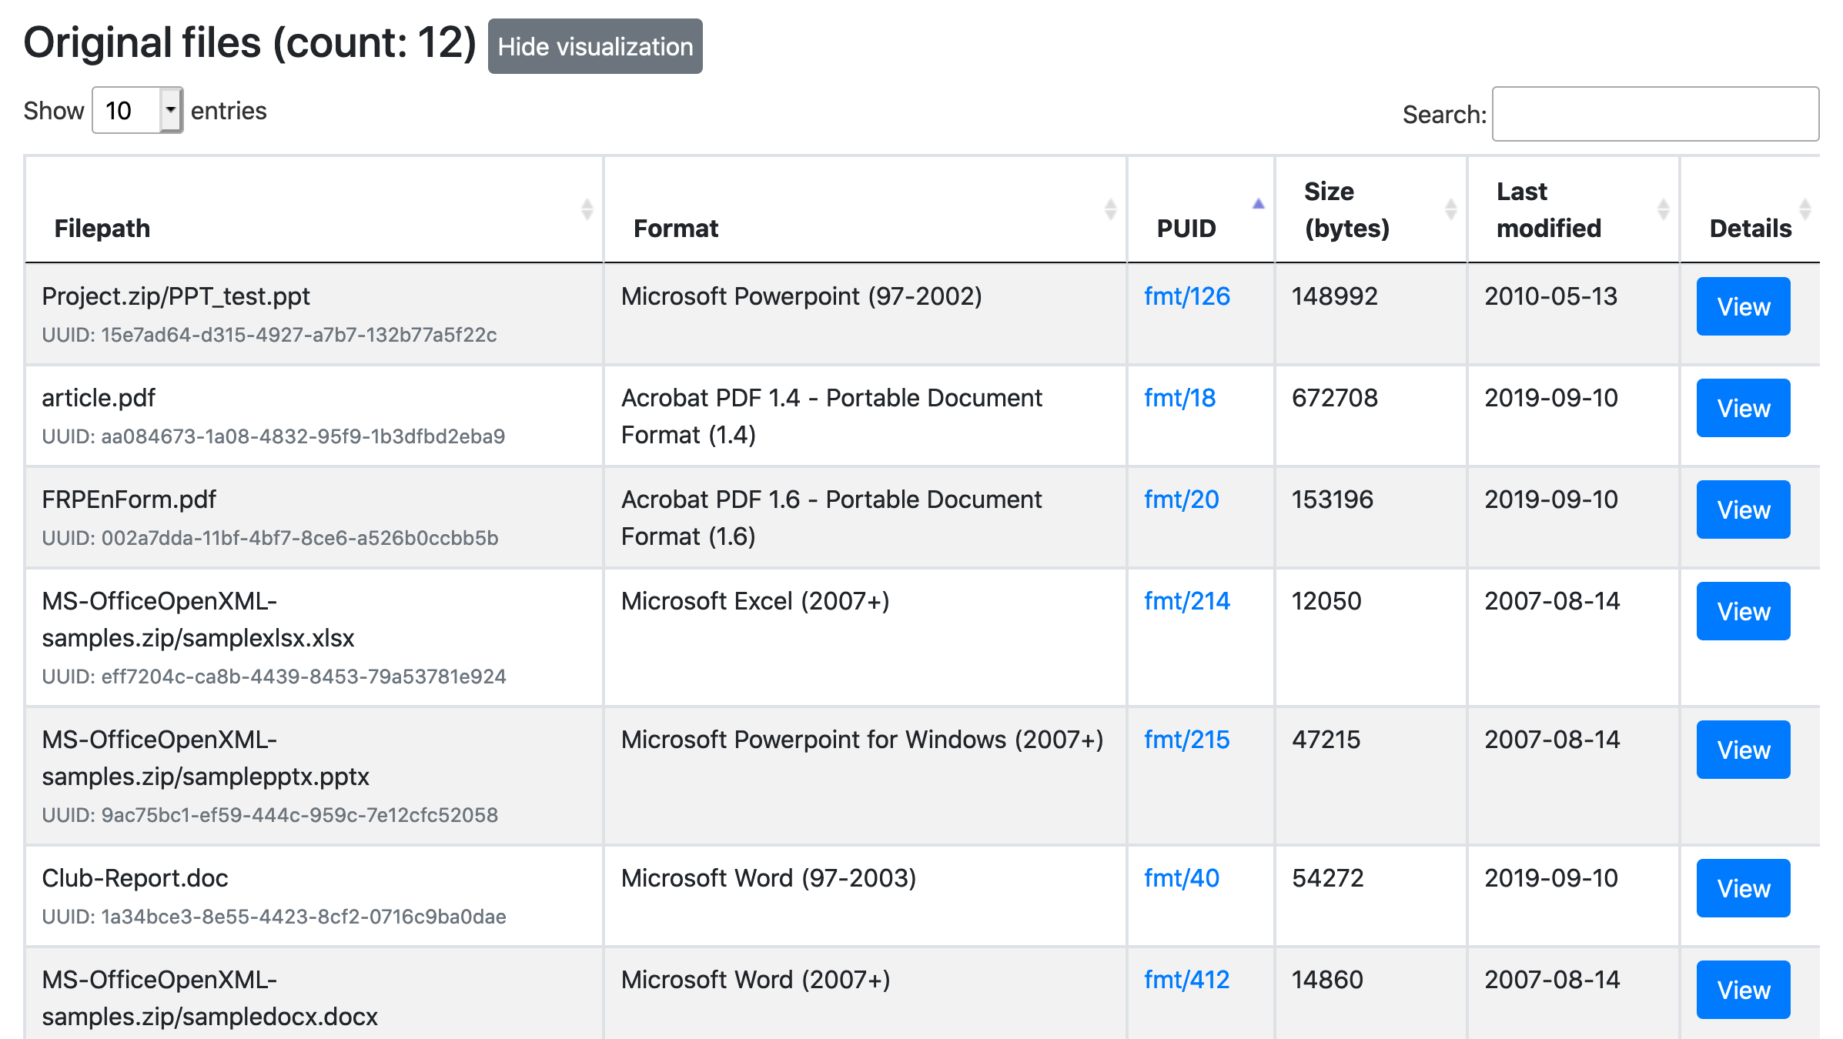
Task: Sort by Details column arrows
Action: pyautogui.click(x=1805, y=209)
